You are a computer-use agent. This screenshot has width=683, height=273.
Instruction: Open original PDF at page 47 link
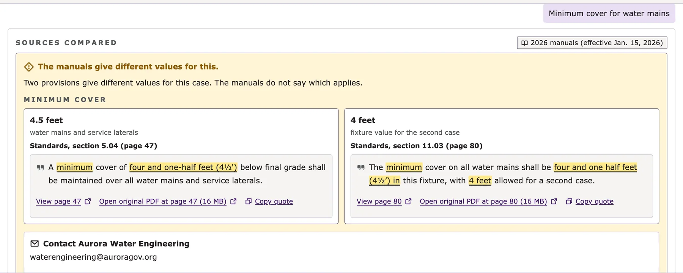[163, 201]
